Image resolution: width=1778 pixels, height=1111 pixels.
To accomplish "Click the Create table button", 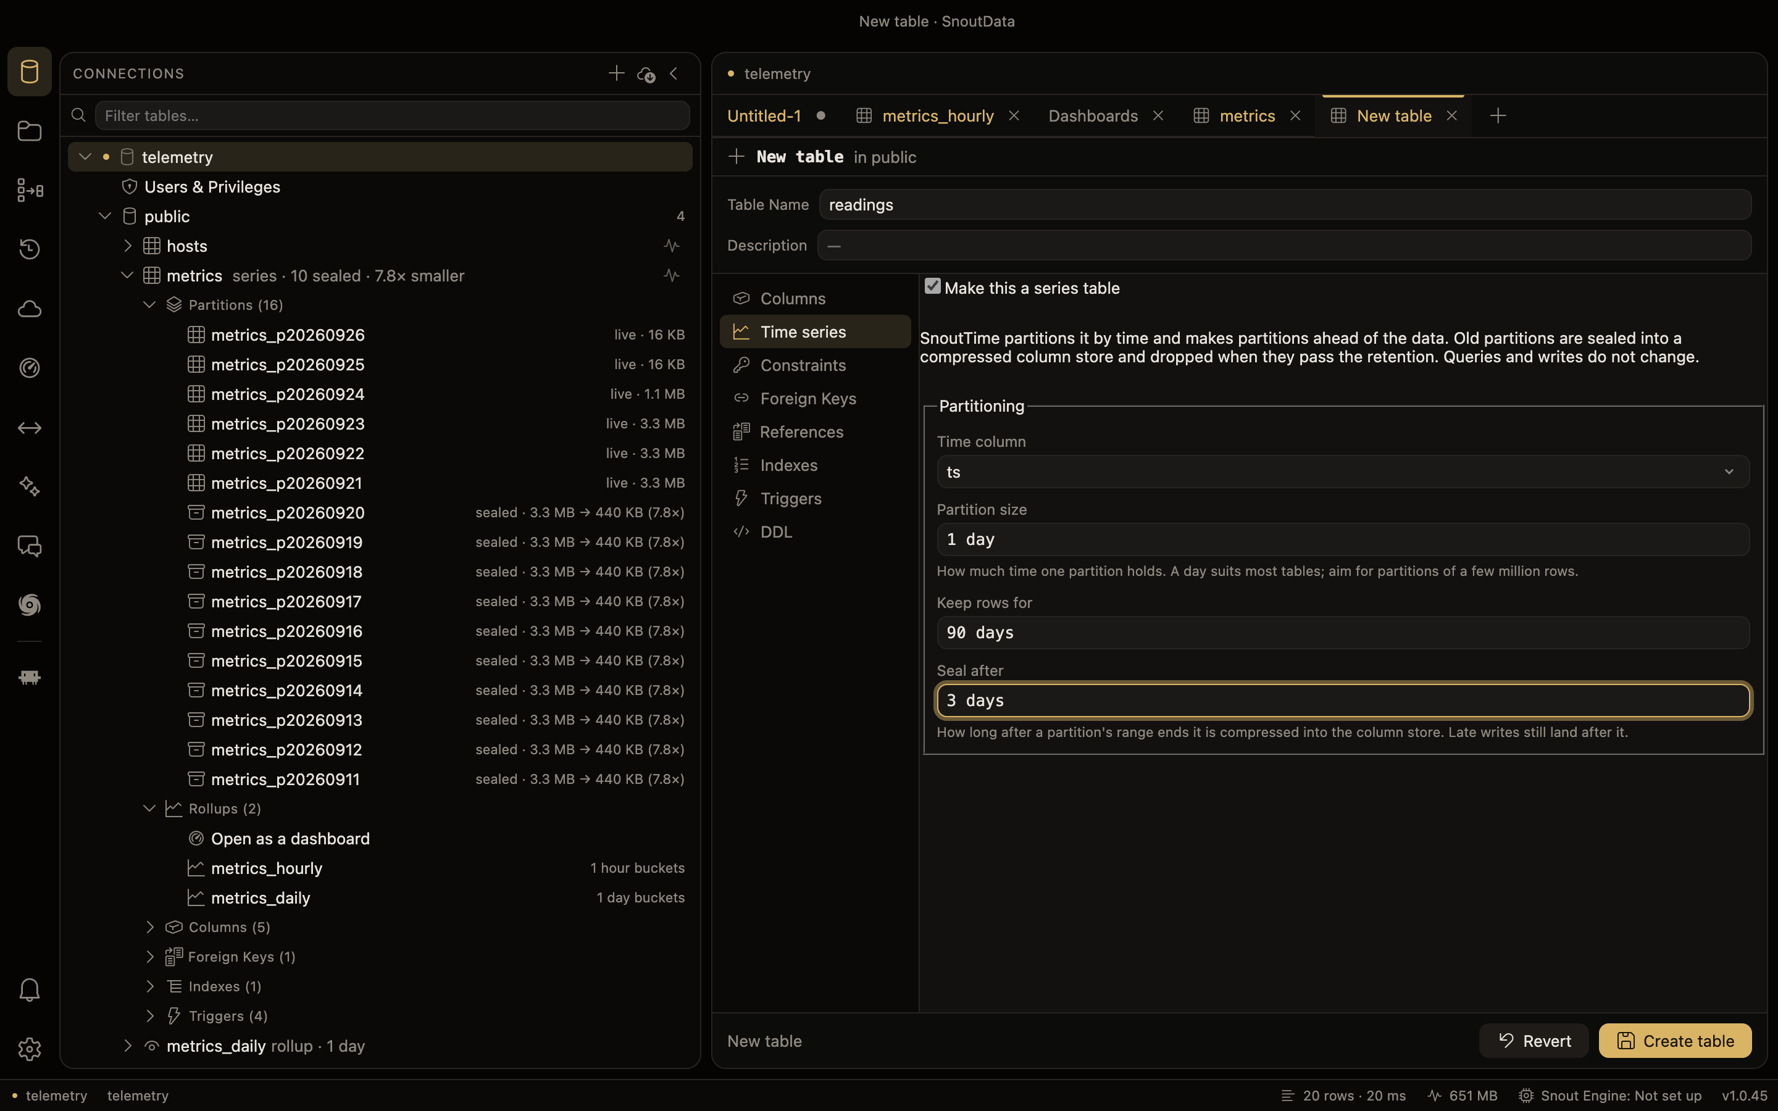I will click(1675, 1041).
